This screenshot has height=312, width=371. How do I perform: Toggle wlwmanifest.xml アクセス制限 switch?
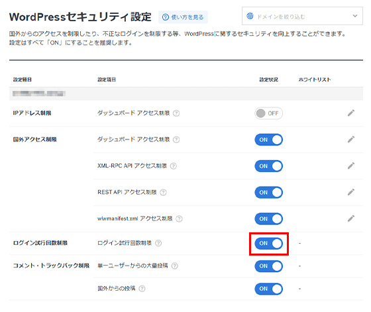[x=268, y=218]
